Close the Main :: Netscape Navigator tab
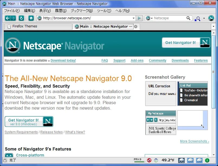218x166 pixels. pos(136,27)
